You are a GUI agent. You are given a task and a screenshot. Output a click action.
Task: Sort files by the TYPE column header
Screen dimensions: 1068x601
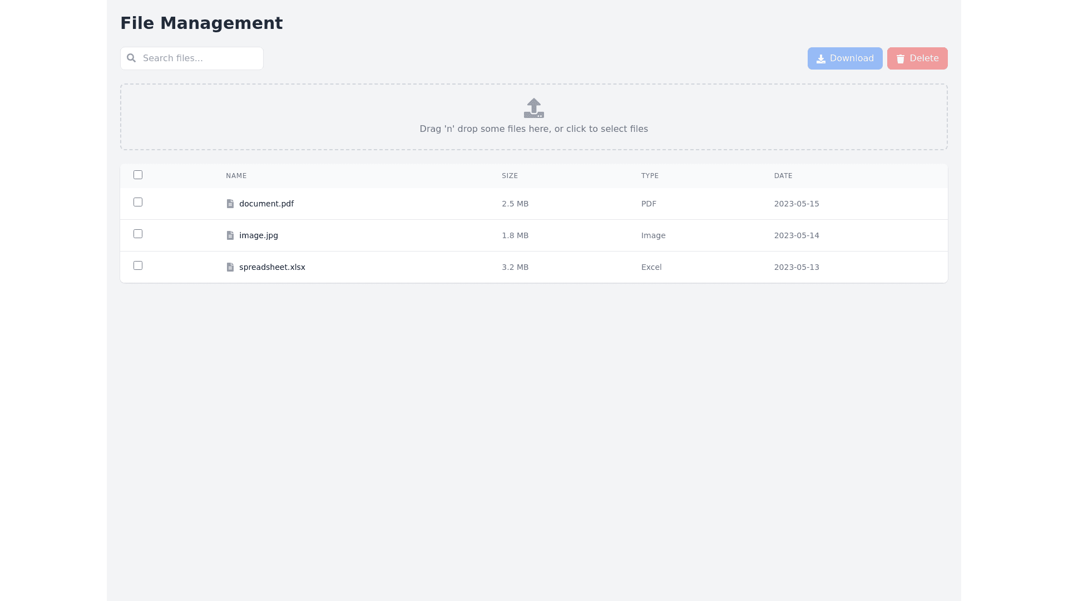click(x=650, y=175)
